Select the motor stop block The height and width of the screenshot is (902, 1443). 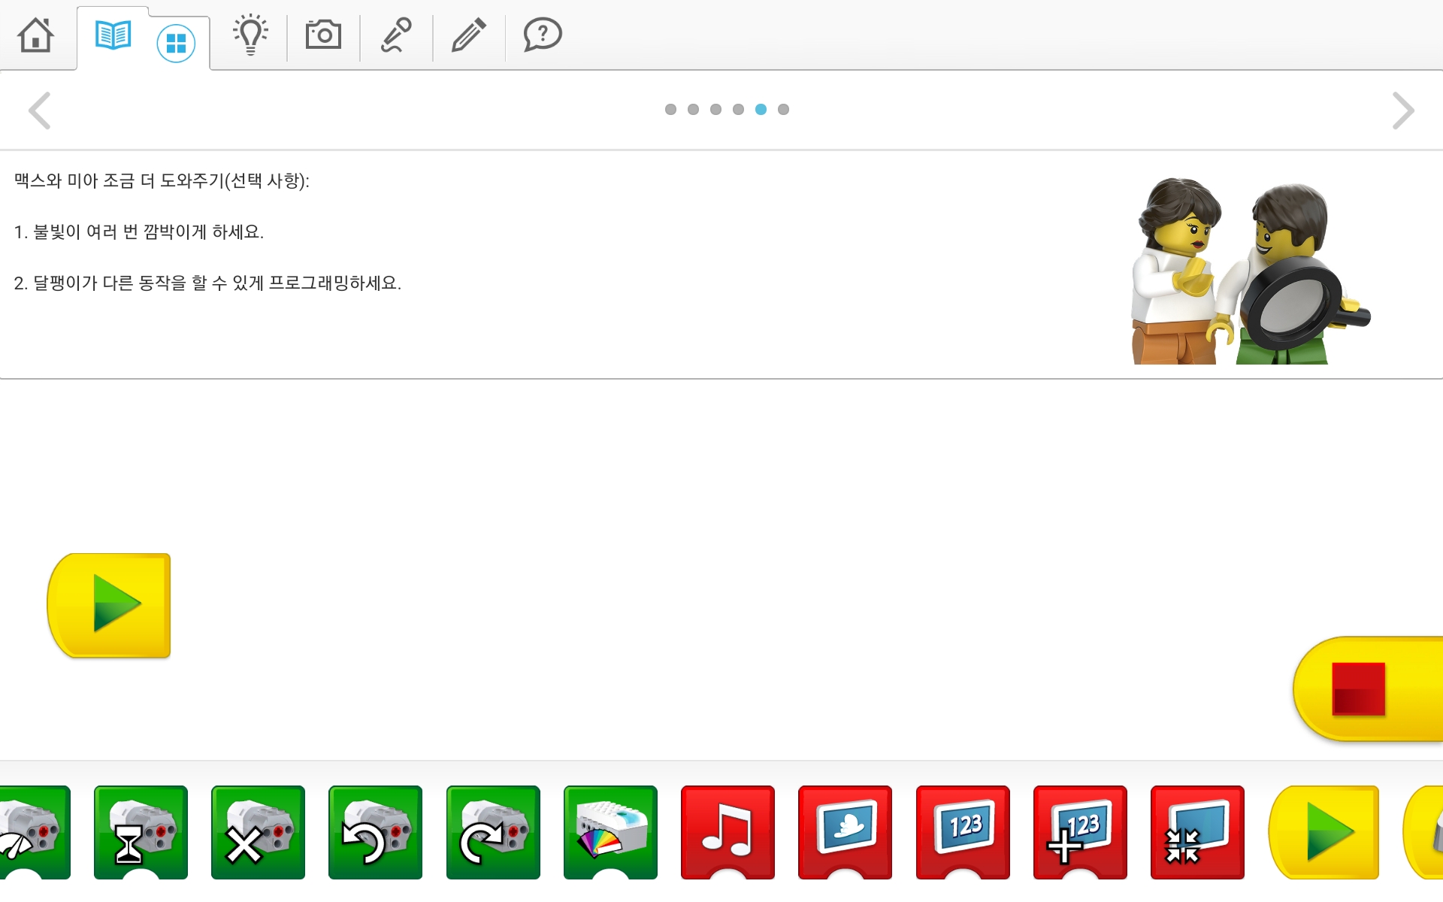pos(258,832)
